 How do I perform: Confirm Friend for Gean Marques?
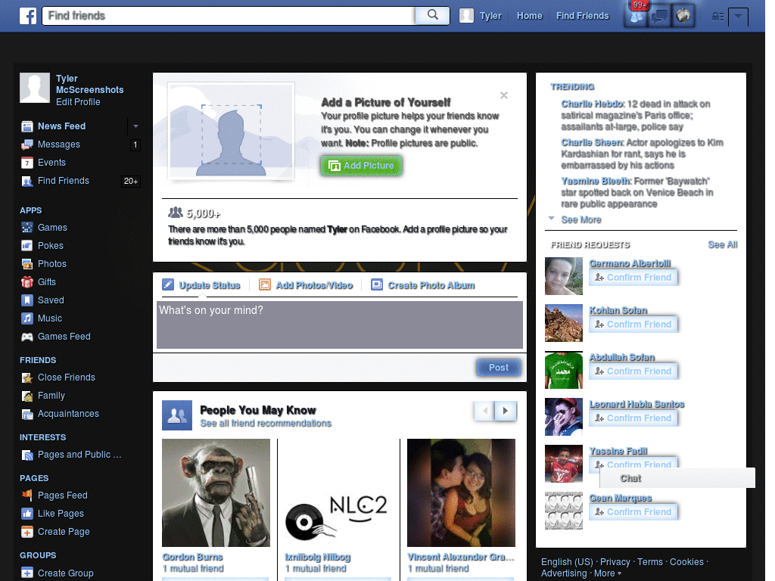tap(633, 512)
